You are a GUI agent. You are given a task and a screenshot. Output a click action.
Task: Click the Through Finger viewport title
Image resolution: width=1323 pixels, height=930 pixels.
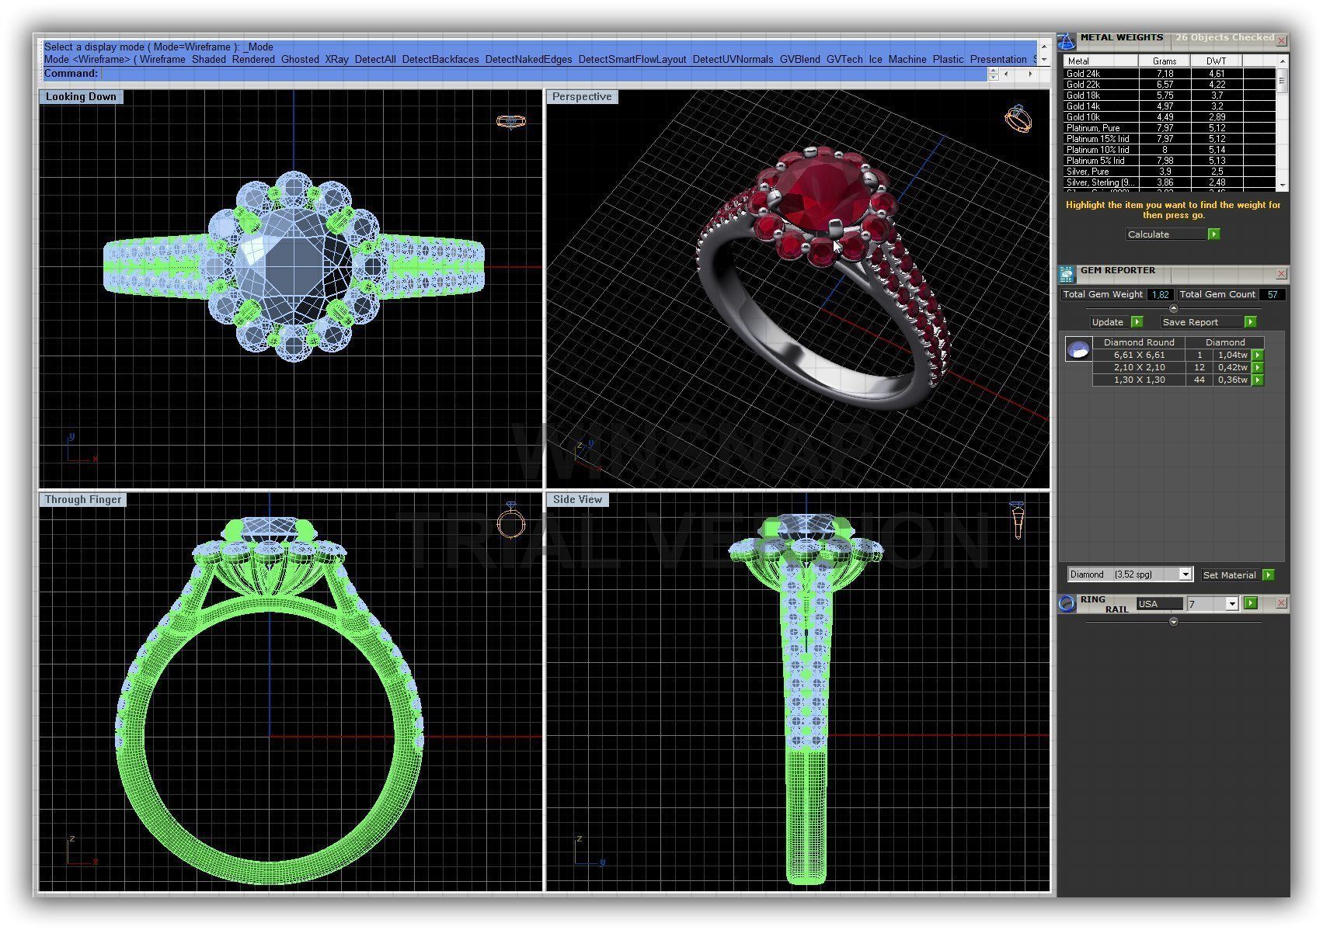click(x=83, y=499)
